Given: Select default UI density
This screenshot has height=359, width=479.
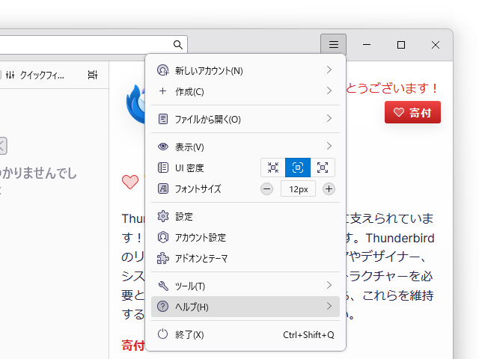Looking at the screenshot, I should tap(298, 168).
